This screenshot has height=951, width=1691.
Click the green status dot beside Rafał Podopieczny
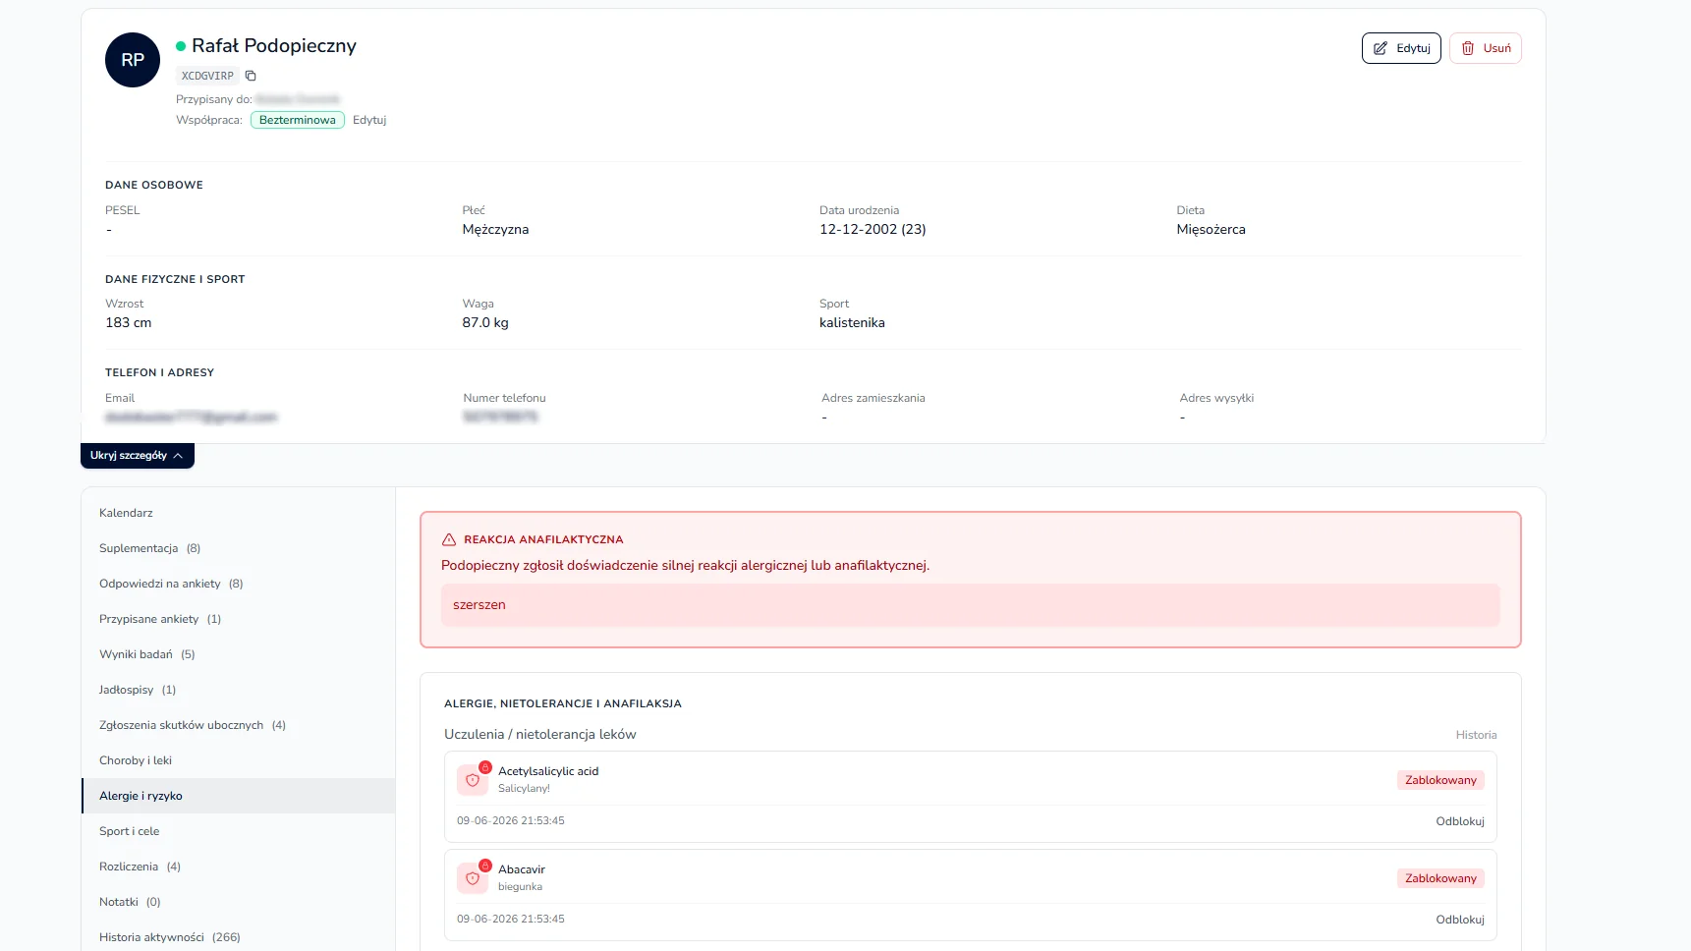(181, 46)
